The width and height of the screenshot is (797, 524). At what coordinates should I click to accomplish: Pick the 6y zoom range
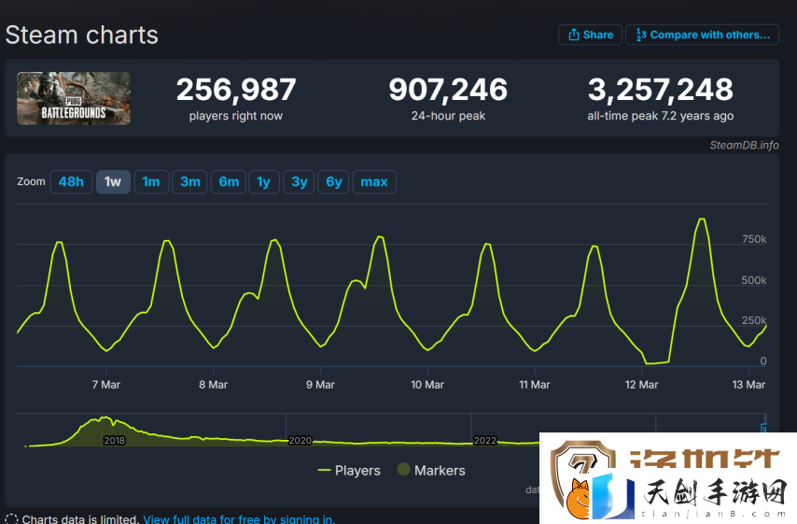[x=333, y=181]
